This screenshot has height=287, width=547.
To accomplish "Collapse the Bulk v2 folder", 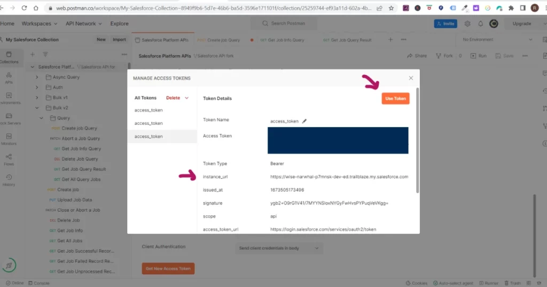I will [37, 108].
